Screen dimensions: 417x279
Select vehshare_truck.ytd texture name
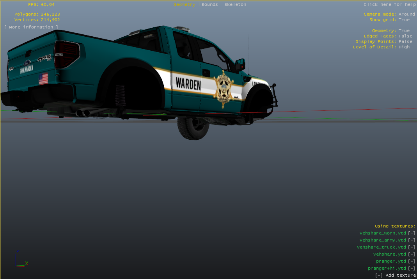click(382, 247)
